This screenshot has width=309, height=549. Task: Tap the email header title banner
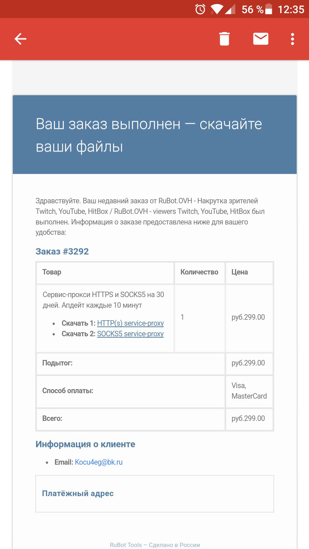[x=154, y=135]
